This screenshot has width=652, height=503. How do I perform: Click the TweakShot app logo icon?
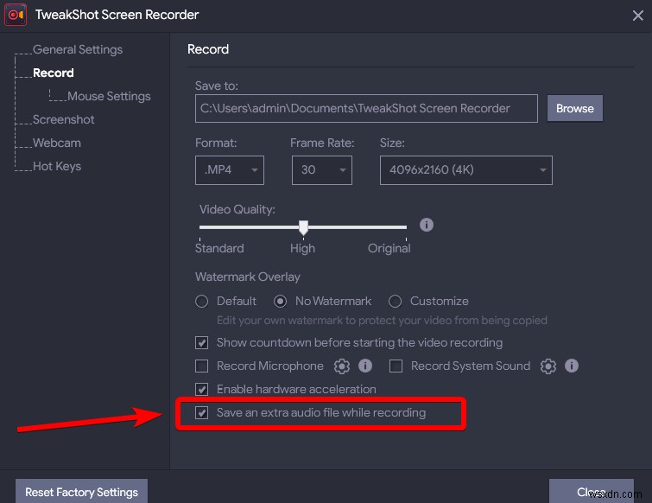(x=14, y=15)
